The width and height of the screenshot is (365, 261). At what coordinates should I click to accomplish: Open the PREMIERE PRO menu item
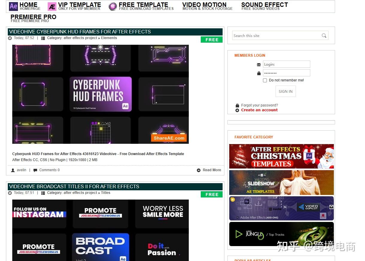click(33, 18)
